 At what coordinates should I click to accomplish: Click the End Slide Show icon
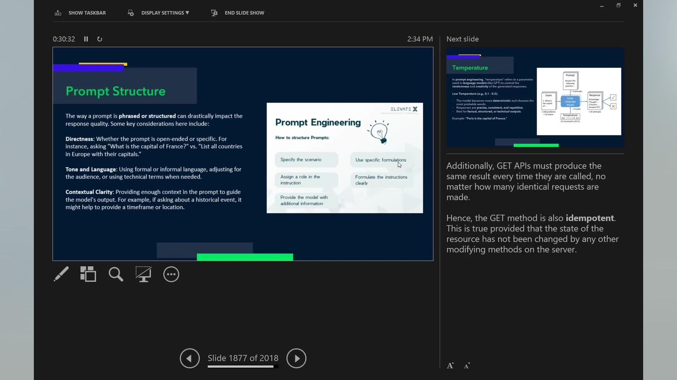214,13
